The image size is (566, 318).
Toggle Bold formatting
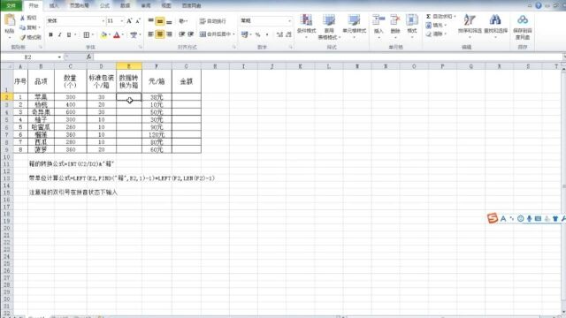coord(51,34)
